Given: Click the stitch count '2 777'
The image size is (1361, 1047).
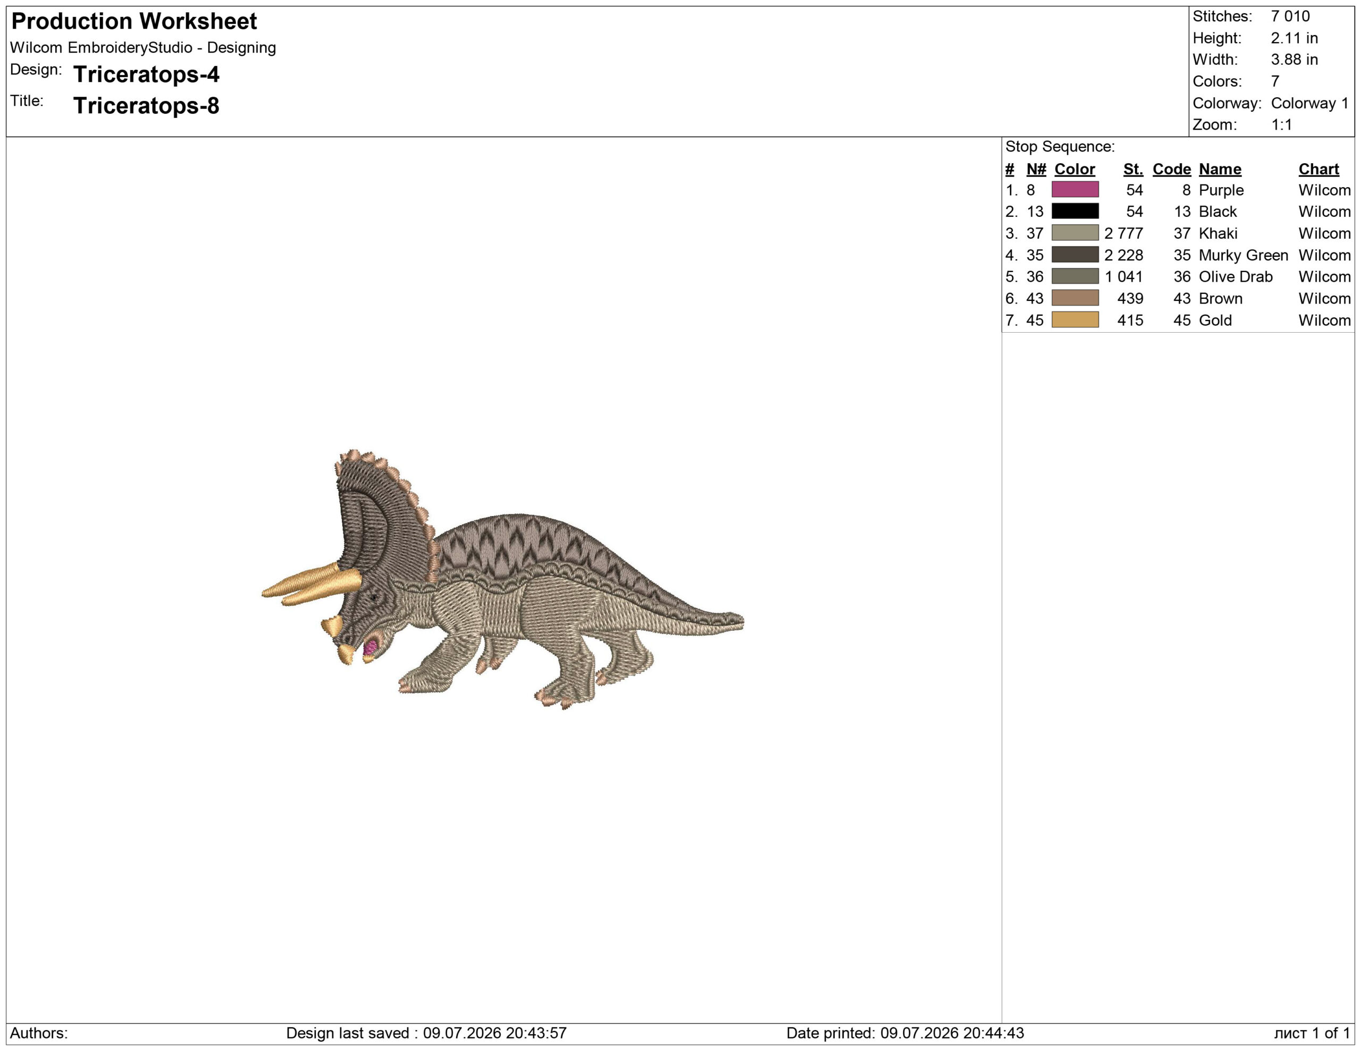Looking at the screenshot, I should pos(1123,233).
